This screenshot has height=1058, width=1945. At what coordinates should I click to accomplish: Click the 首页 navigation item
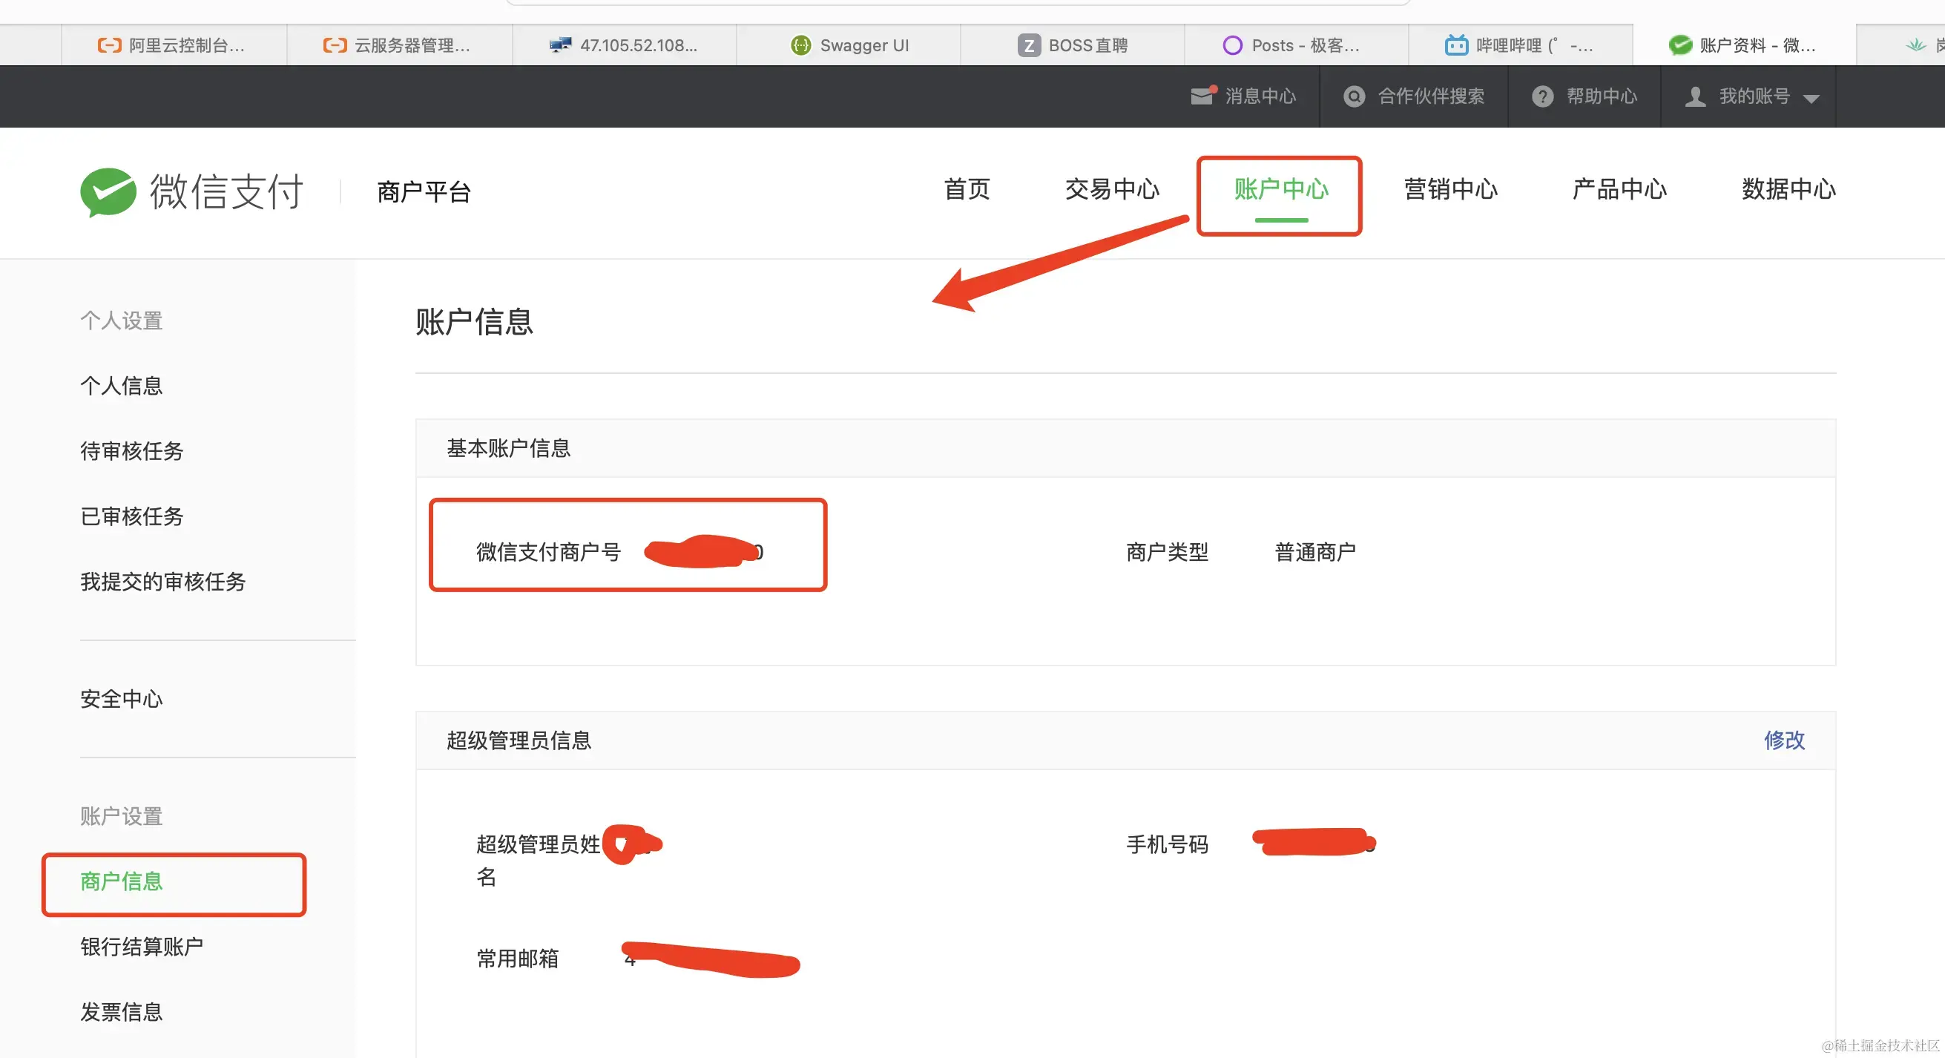tap(967, 188)
